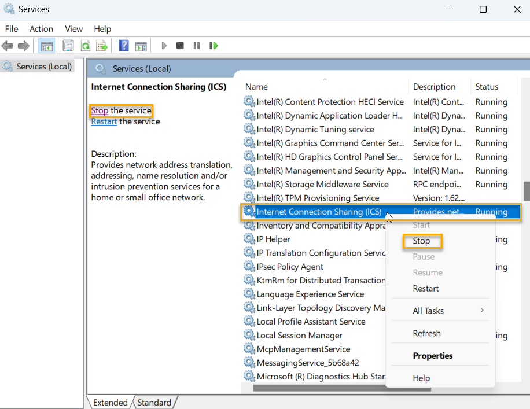Image resolution: width=530 pixels, height=409 pixels.
Task: Sort services by the Status column header
Action: point(487,87)
